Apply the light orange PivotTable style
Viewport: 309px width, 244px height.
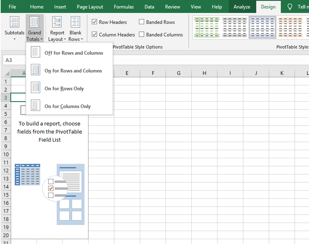(x=290, y=27)
